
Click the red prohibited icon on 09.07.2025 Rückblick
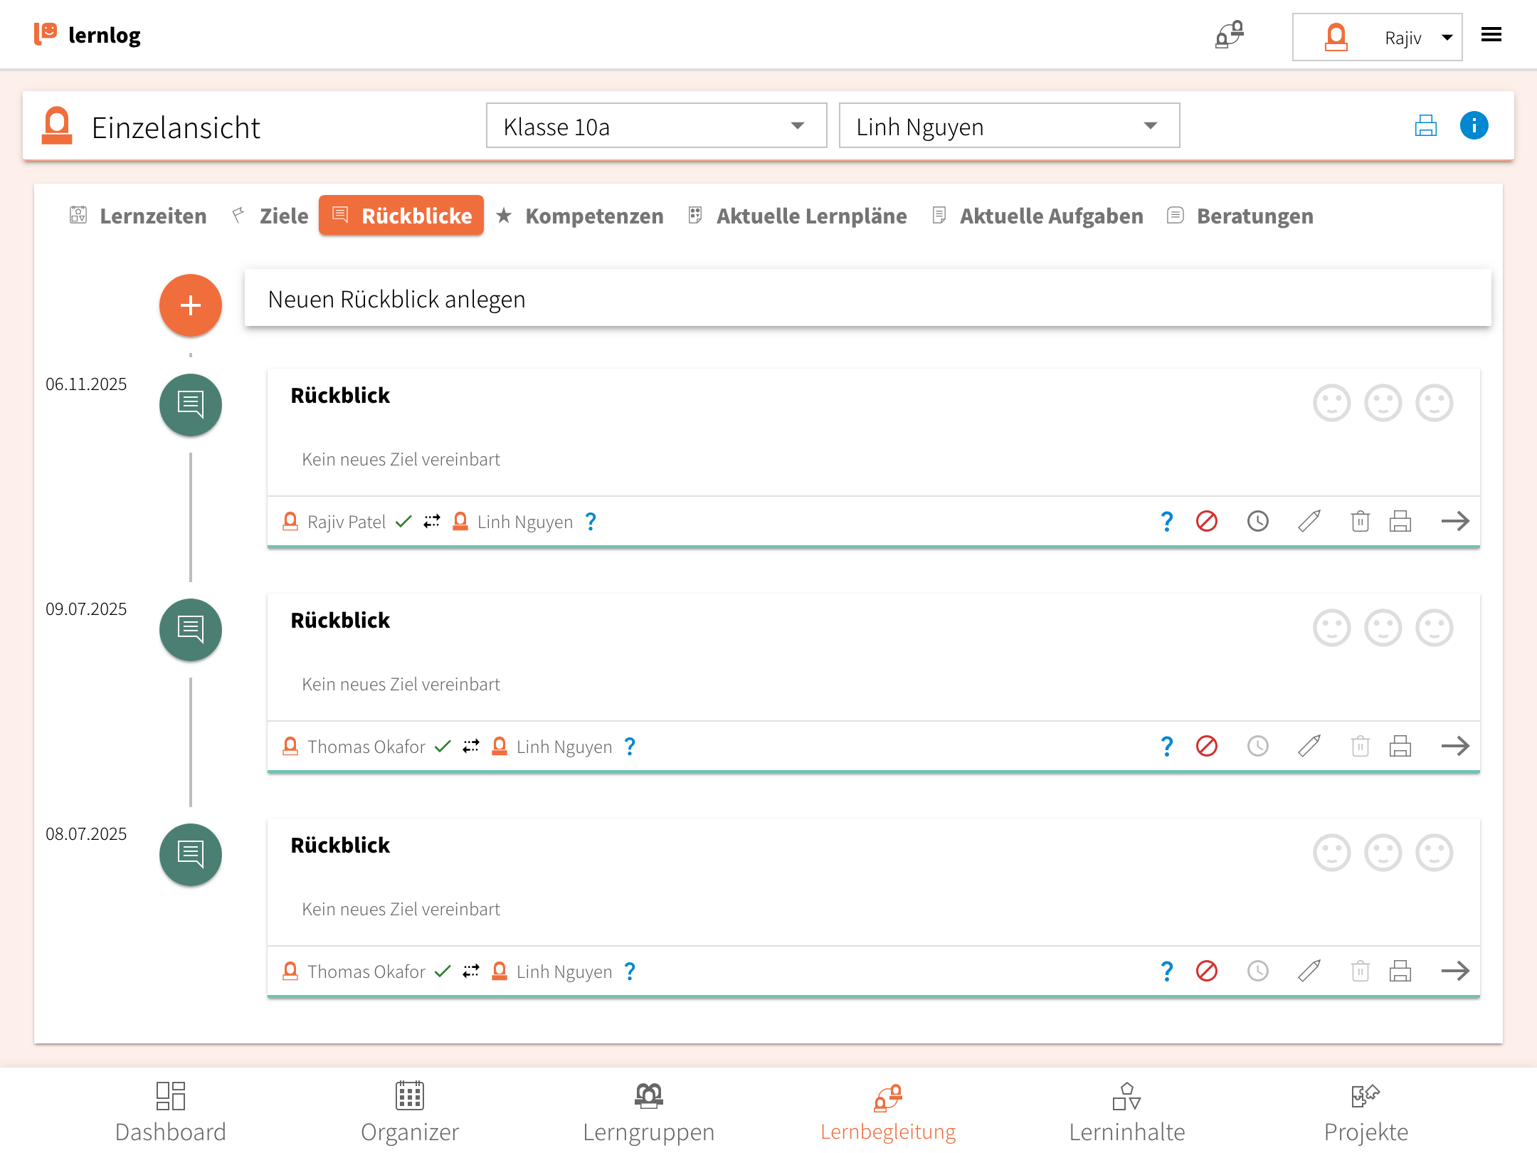(1206, 746)
